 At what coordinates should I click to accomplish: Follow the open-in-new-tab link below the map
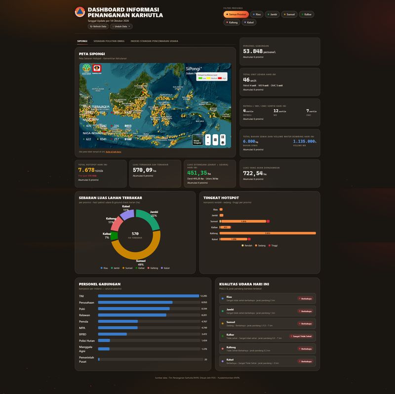pos(114,152)
